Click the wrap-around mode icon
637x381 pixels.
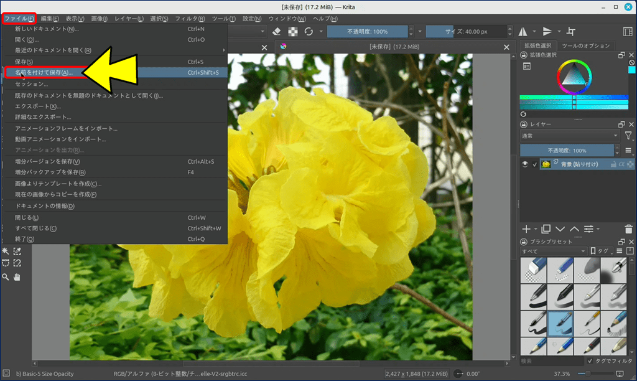pos(571,31)
